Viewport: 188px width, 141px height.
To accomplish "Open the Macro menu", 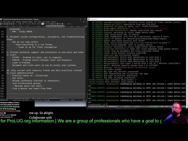I will click(40, 22).
